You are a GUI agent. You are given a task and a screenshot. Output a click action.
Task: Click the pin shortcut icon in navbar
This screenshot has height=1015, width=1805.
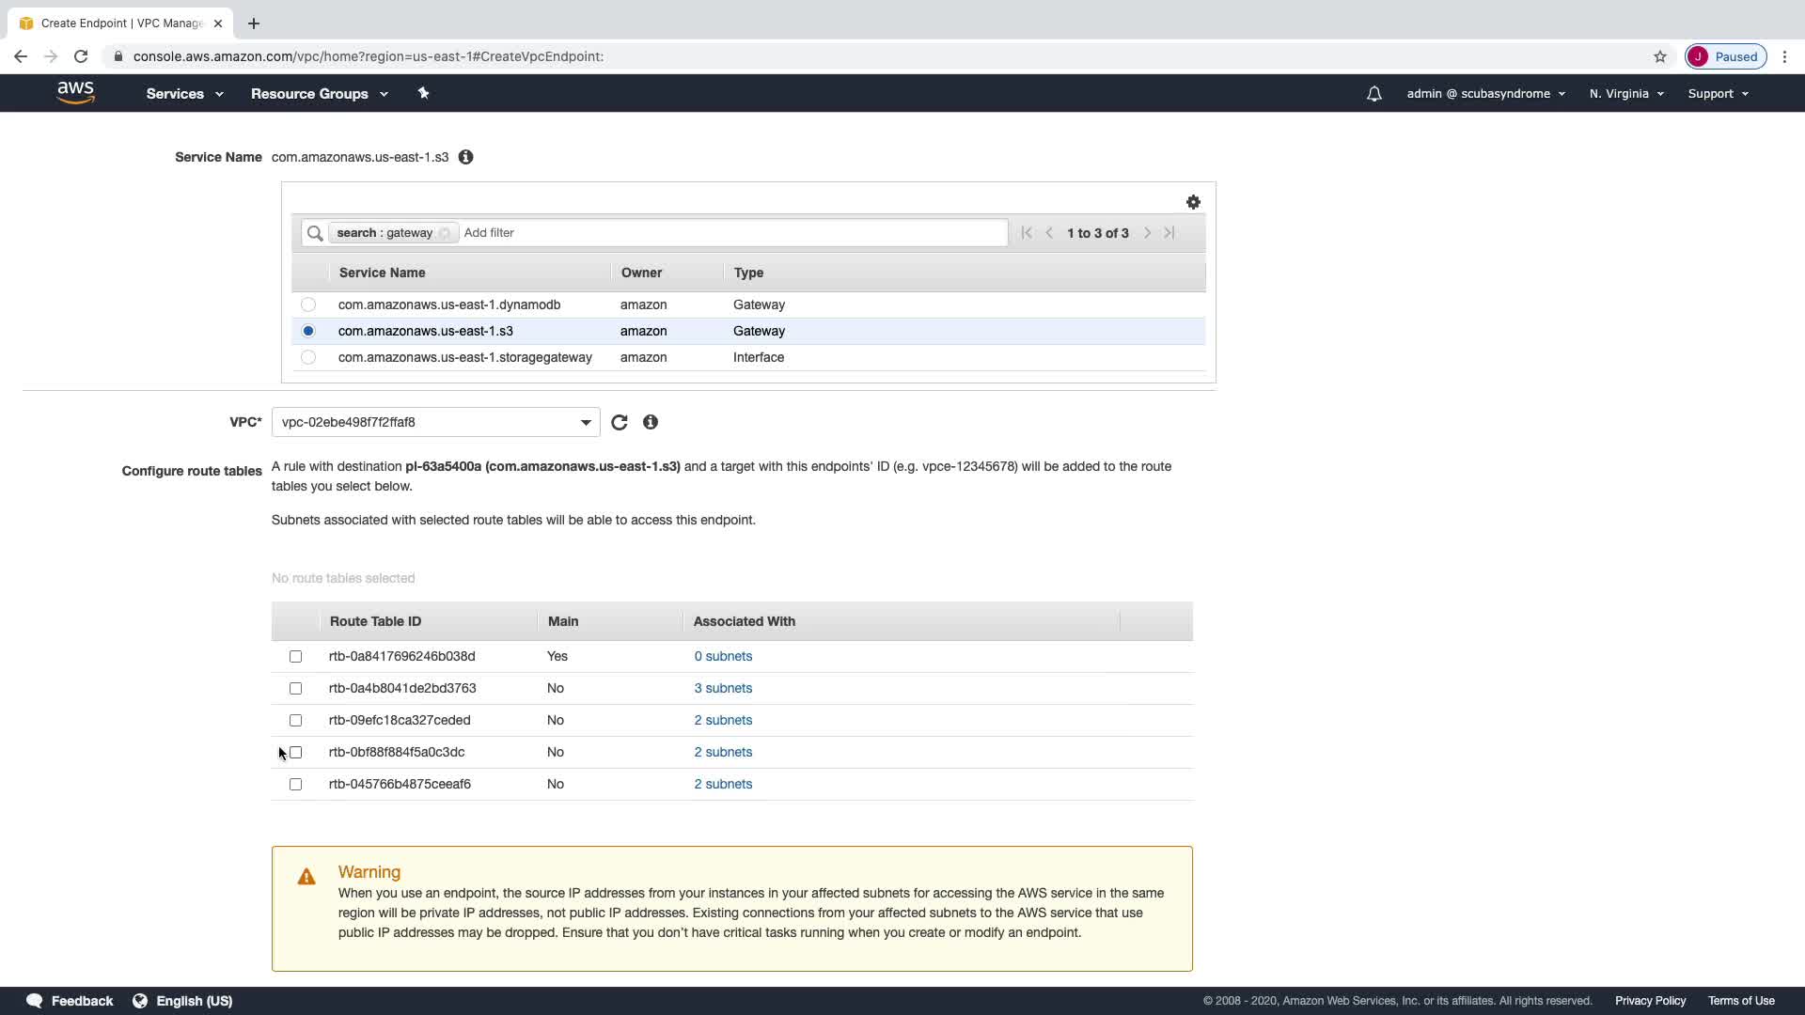tap(423, 93)
